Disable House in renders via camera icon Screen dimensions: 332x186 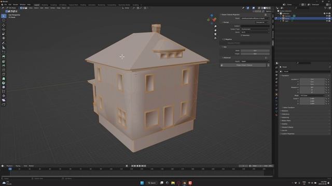329,19
